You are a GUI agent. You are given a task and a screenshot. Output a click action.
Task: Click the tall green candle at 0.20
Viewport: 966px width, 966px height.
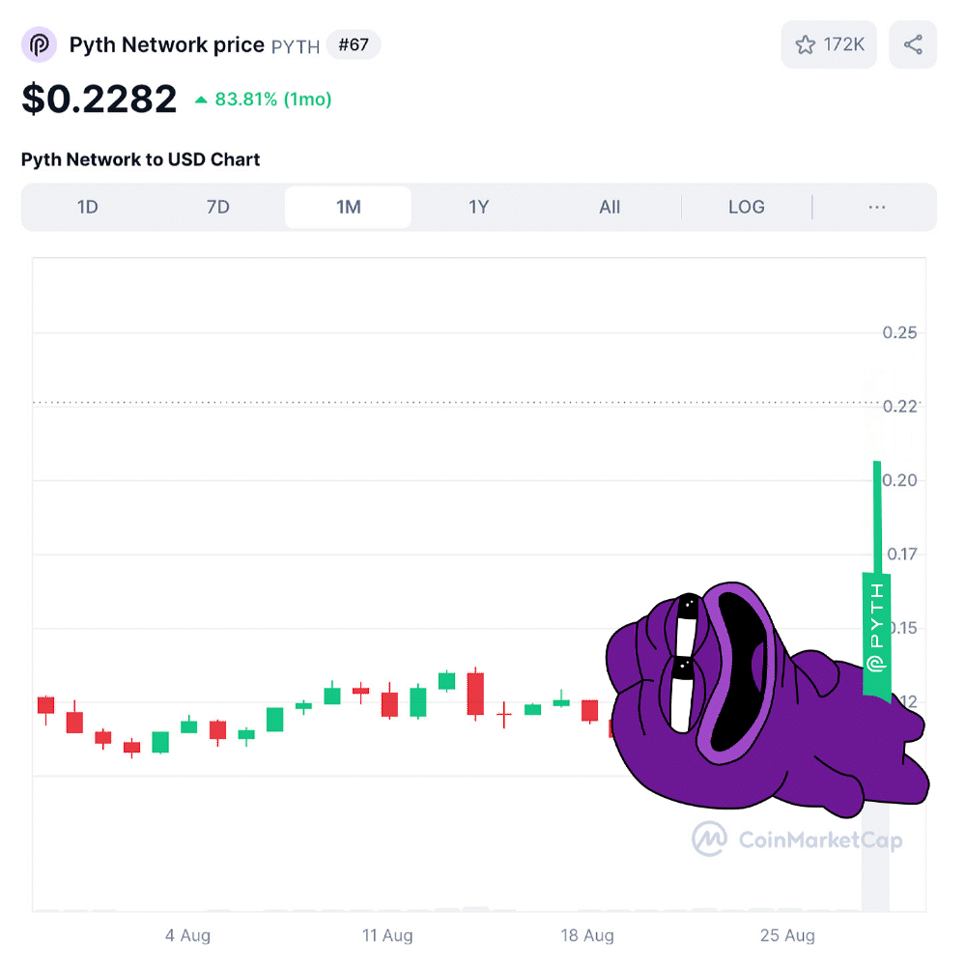(877, 518)
